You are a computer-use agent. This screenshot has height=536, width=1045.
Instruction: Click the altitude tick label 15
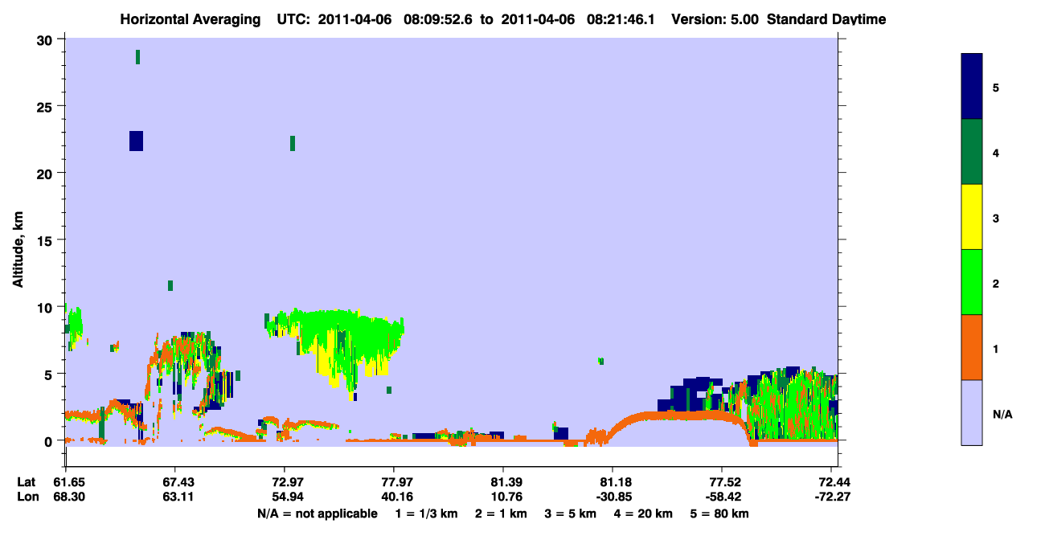click(x=47, y=240)
